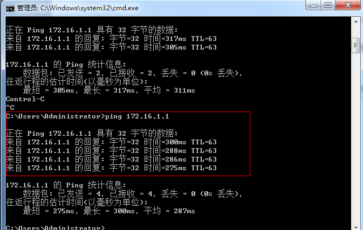363x230 pixels.
Task: Click the reply line with 时间=305ms
Action: 111,47
